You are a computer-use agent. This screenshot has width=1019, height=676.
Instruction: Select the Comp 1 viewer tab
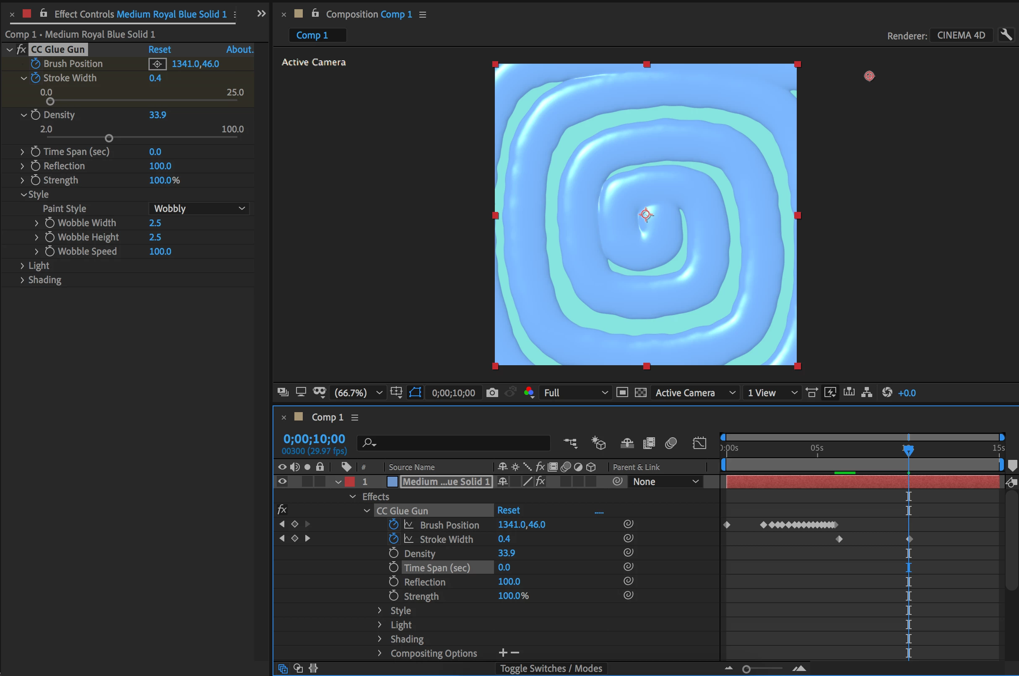click(x=312, y=35)
